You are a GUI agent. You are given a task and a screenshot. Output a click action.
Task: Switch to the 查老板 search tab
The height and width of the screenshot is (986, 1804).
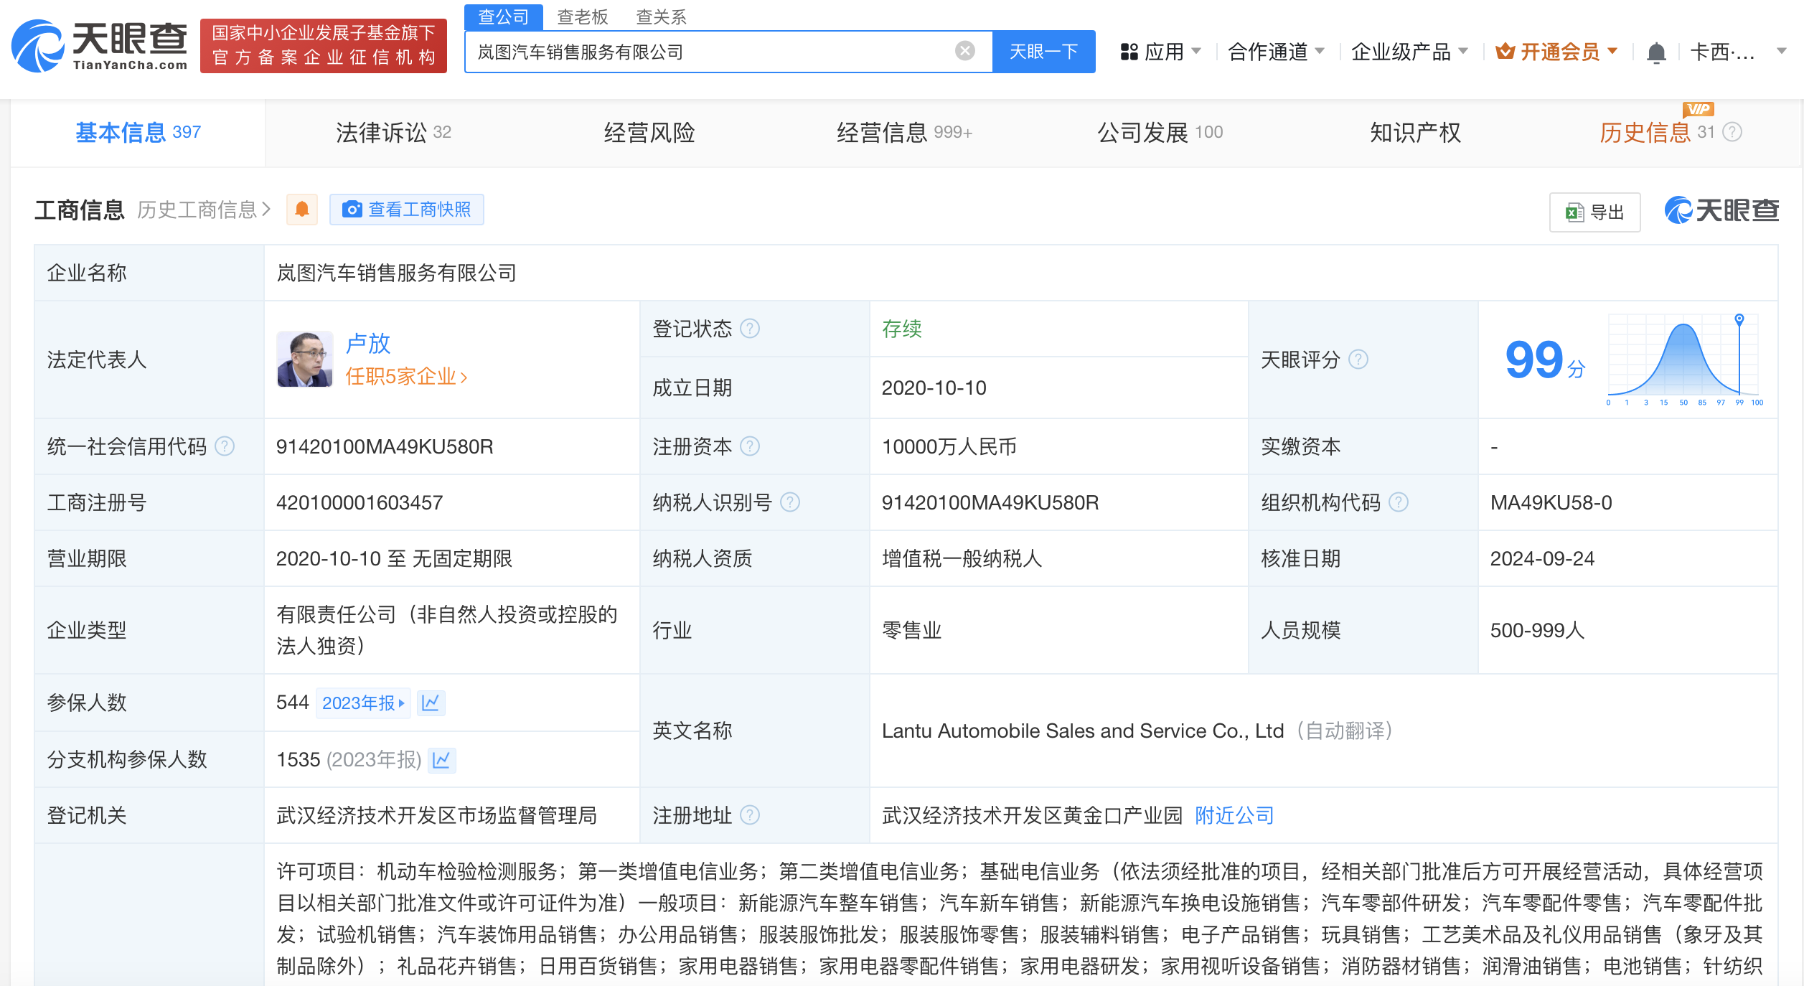click(582, 17)
